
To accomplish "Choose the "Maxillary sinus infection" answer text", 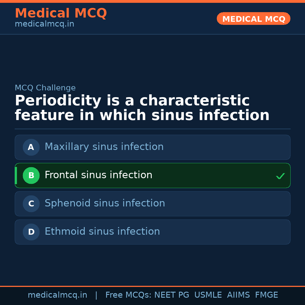I will [104, 147].
